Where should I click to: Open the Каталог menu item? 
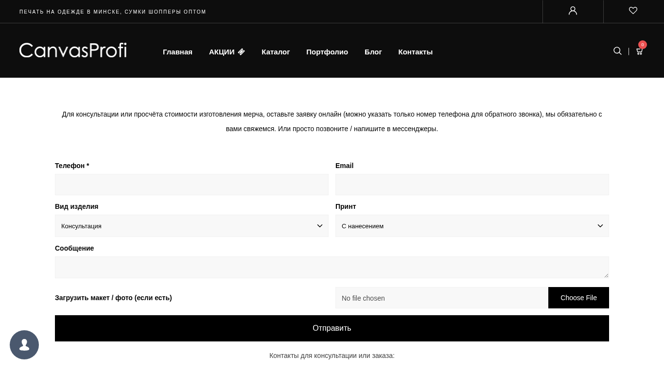pos(276,51)
